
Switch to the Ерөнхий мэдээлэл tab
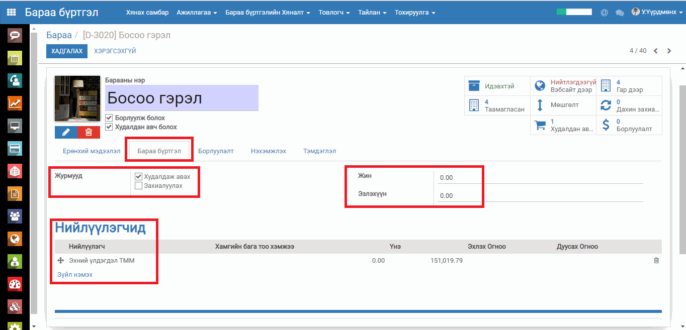92,151
